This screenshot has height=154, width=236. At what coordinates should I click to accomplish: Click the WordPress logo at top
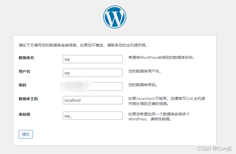coord(115,17)
